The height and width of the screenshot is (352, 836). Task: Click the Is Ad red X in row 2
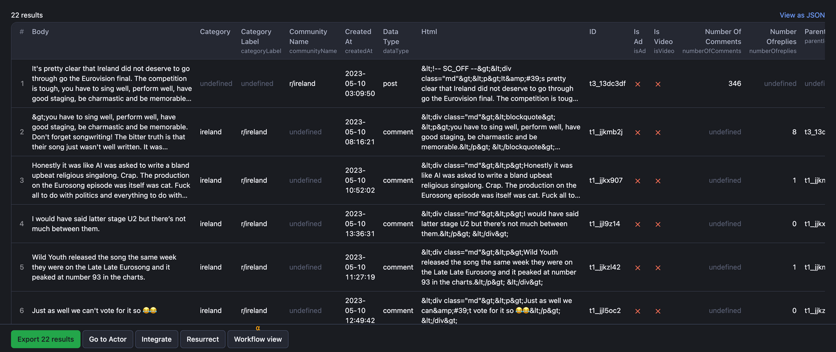[637, 132]
